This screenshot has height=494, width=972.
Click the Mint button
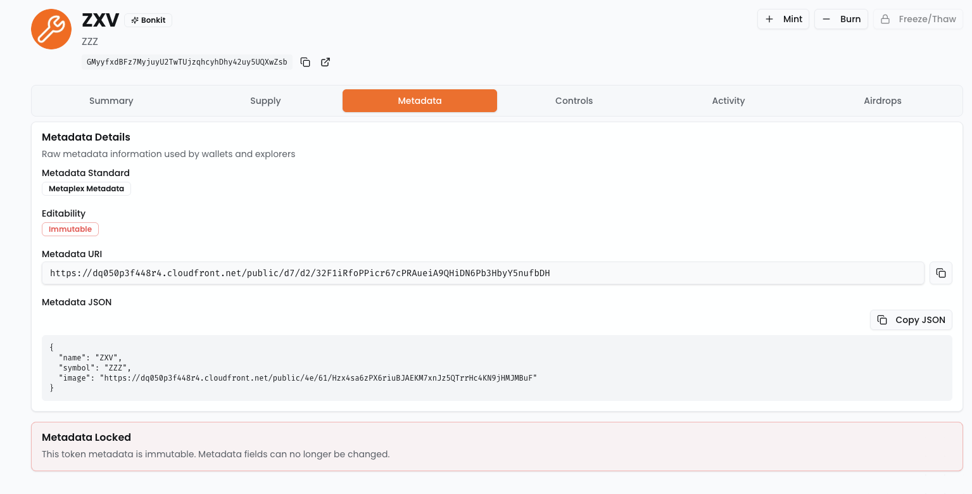pos(783,19)
